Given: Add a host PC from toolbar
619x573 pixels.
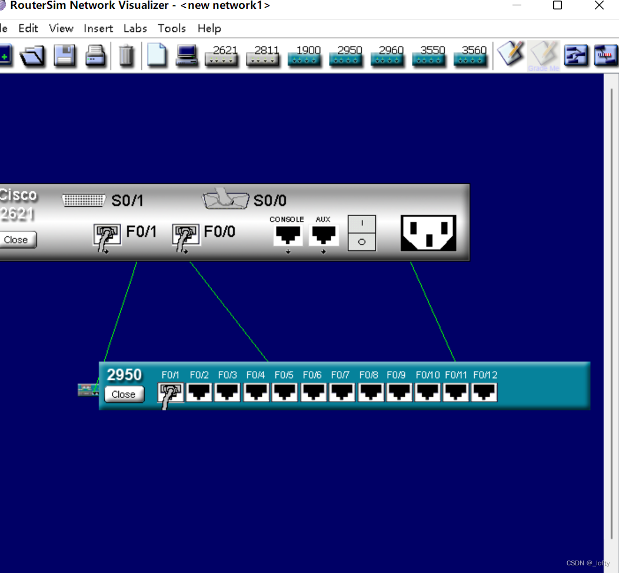Looking at the screenshot, I should tap(187, 55).
